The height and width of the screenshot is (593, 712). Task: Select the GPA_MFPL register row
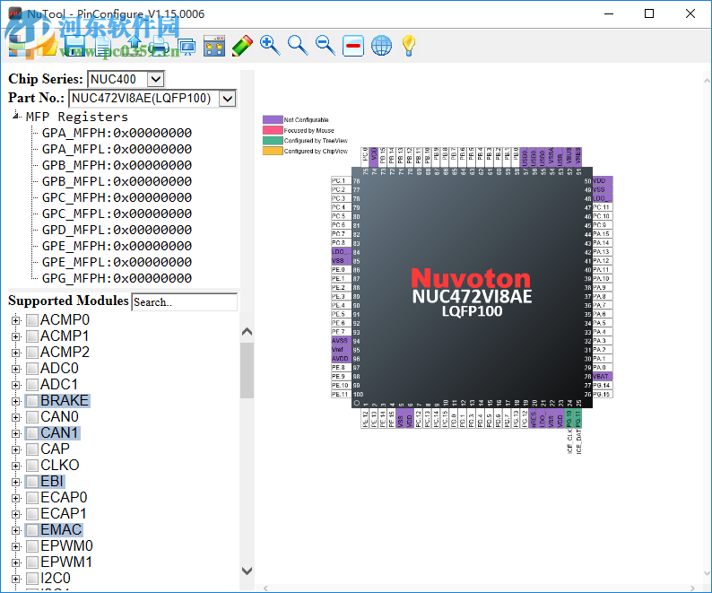point(117,149)
